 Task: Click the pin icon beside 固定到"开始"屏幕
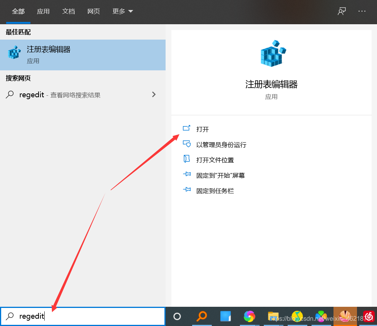point(187,174)
